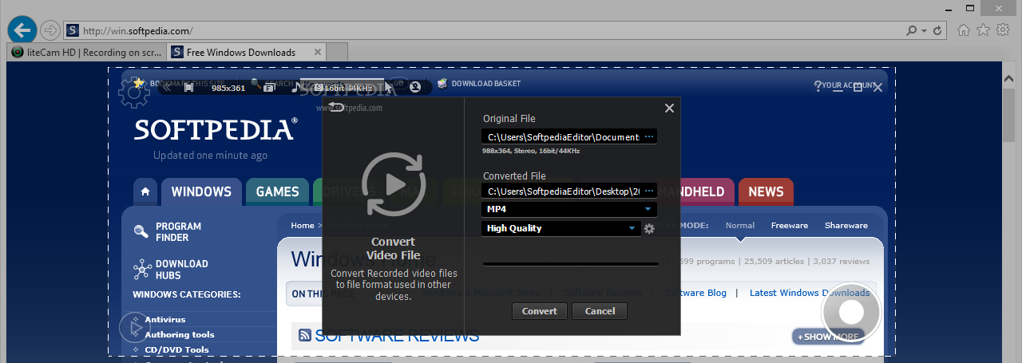1022x363 pixels.
Task: Click the full-screen window mode icon
Action: [268, 88]
